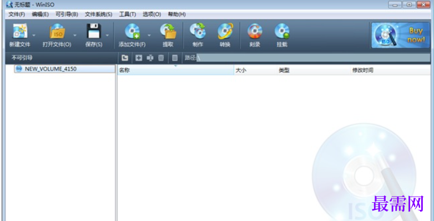Viewport: 434px width, 221px height.
Task: Click the list view icon beside 路径
Action: point(175,58)
